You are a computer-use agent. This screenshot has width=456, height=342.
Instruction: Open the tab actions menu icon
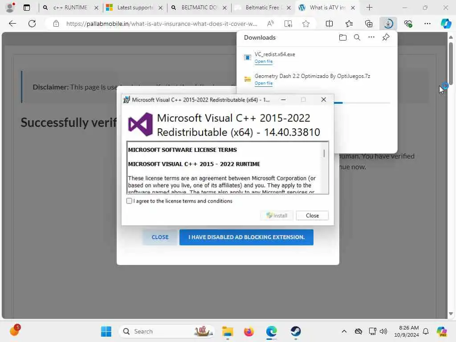pos(26,8)
